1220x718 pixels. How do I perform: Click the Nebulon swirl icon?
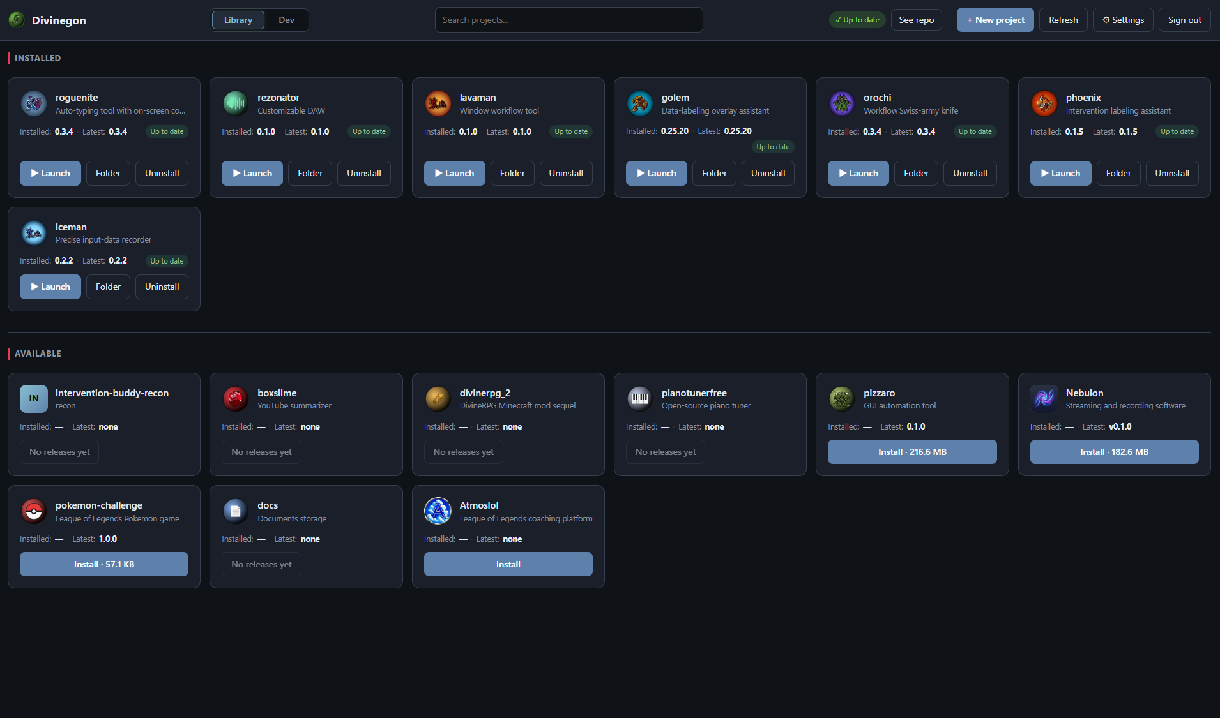pos(1044,399)
